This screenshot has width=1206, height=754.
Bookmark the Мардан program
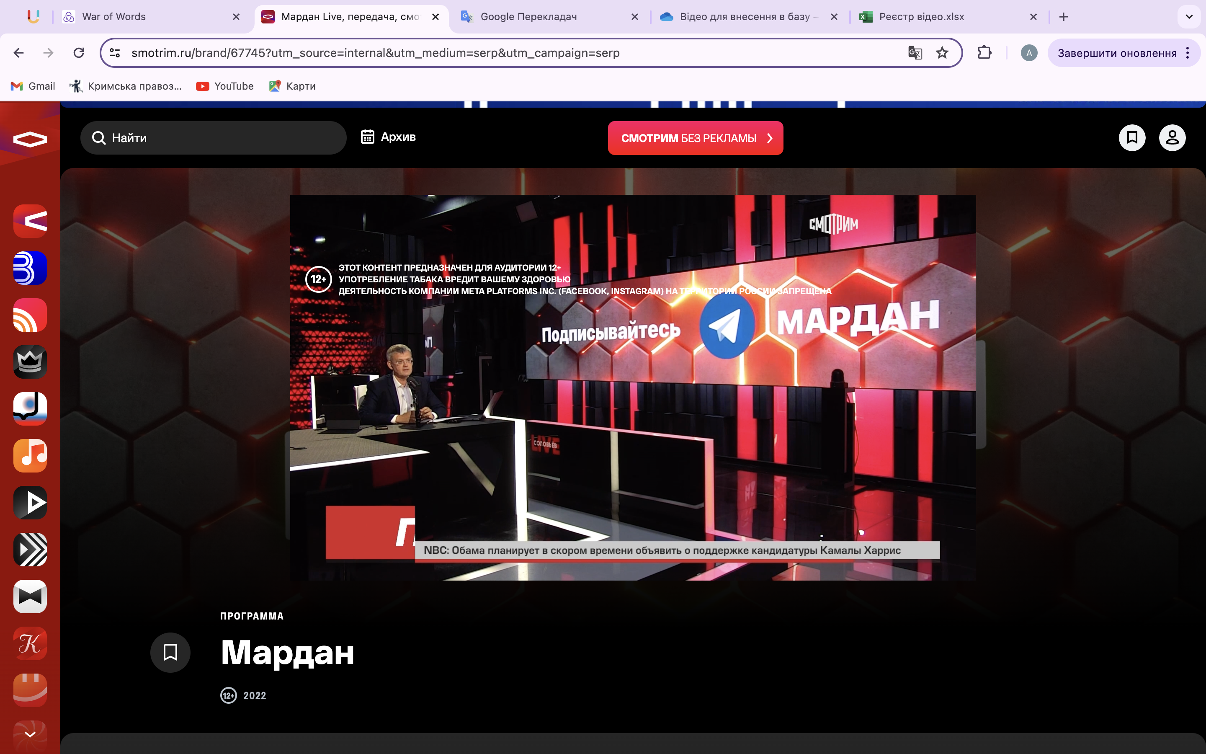170,652
